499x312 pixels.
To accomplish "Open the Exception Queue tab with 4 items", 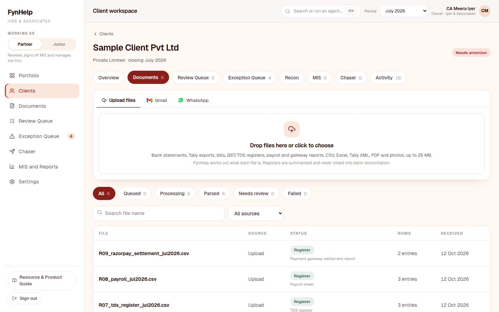I will (249, 78).
